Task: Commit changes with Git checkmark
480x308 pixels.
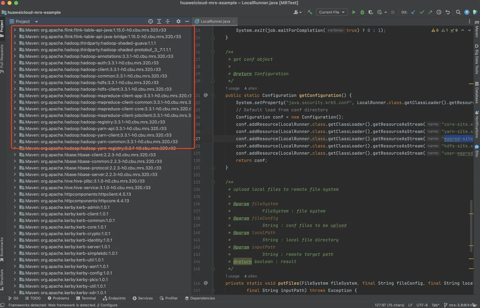Action: coord(422,12)
